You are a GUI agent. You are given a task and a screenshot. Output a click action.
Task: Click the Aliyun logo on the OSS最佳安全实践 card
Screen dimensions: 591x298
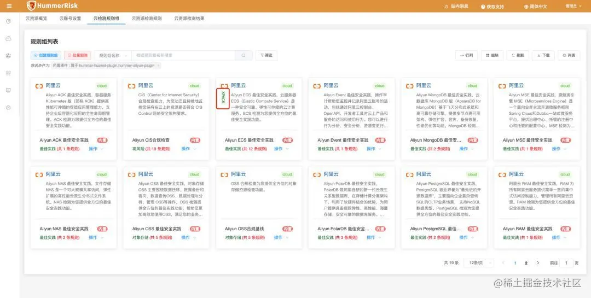131,175
